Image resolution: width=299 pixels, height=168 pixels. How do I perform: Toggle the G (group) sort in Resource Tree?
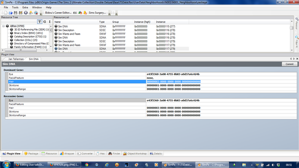tap(45, 22)
